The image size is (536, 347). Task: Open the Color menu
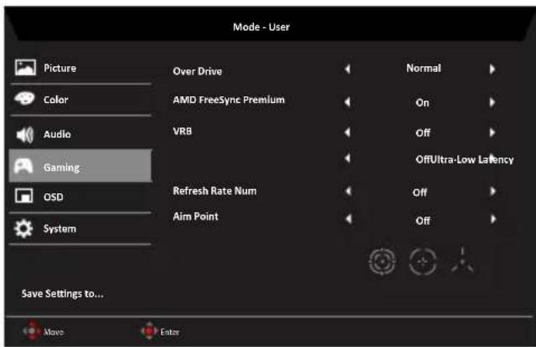click(80, 100)
